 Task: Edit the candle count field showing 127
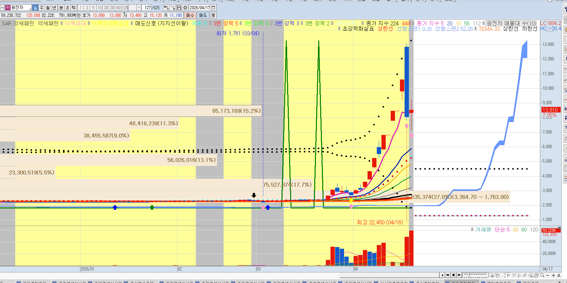147,8
